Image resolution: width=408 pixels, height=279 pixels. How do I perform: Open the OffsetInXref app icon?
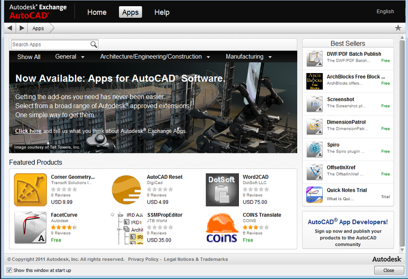coord(314,172)
